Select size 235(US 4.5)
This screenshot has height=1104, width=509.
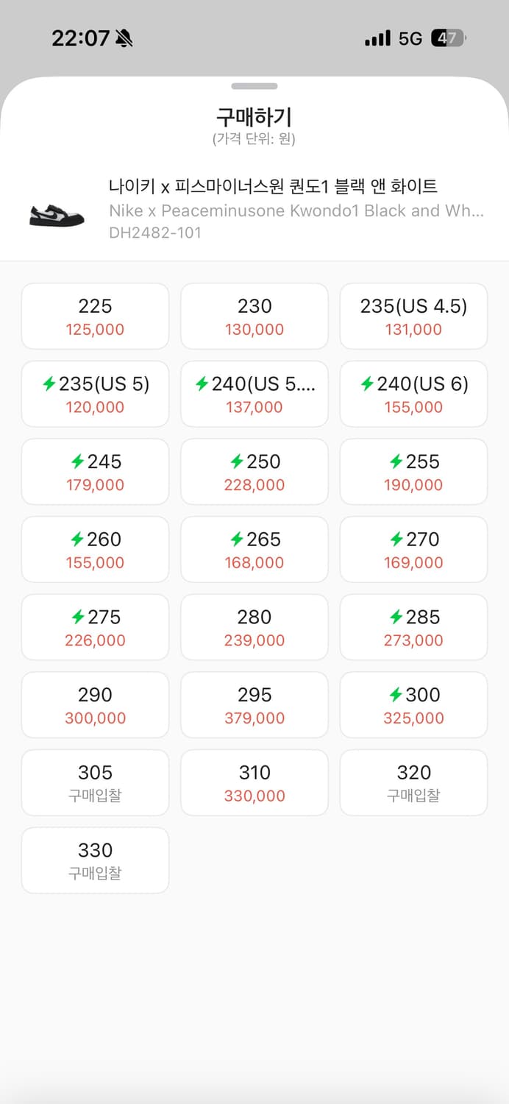coord(413,316)
